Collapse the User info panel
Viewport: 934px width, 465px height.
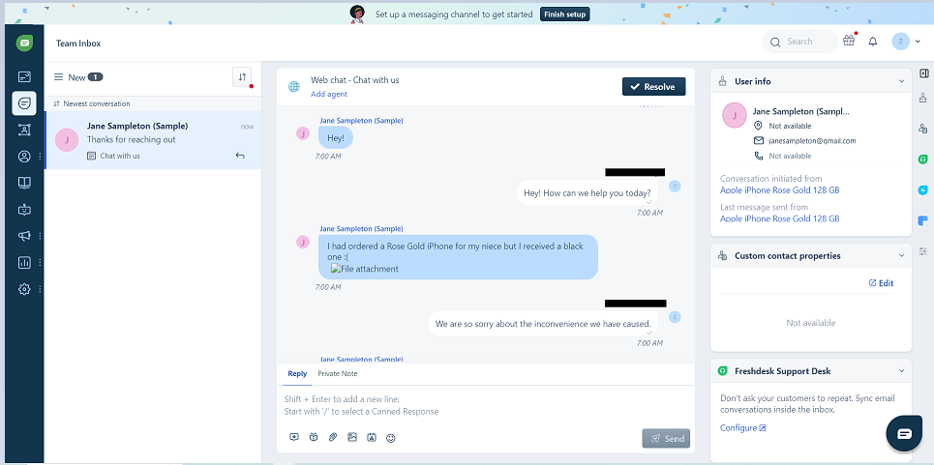pyautogui.click(x=902, y=81)
